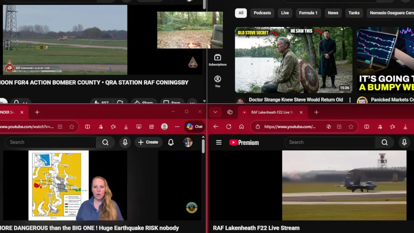The width and height of the screenshot is (414, 233).
Task: Open Edge profile icon in left window
Action: 164,127
